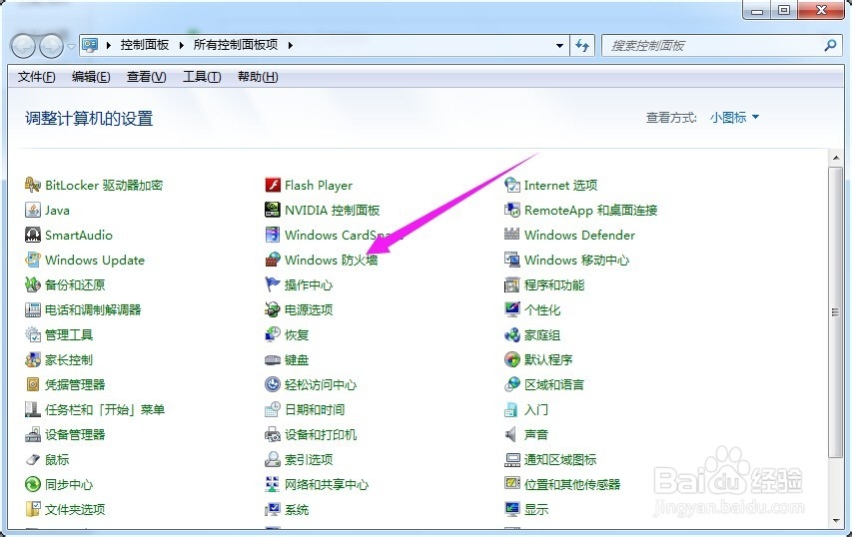Click the scrollbar up arrow
The width and height of the screenshot is (852, 537).
[x=835, y=158]
